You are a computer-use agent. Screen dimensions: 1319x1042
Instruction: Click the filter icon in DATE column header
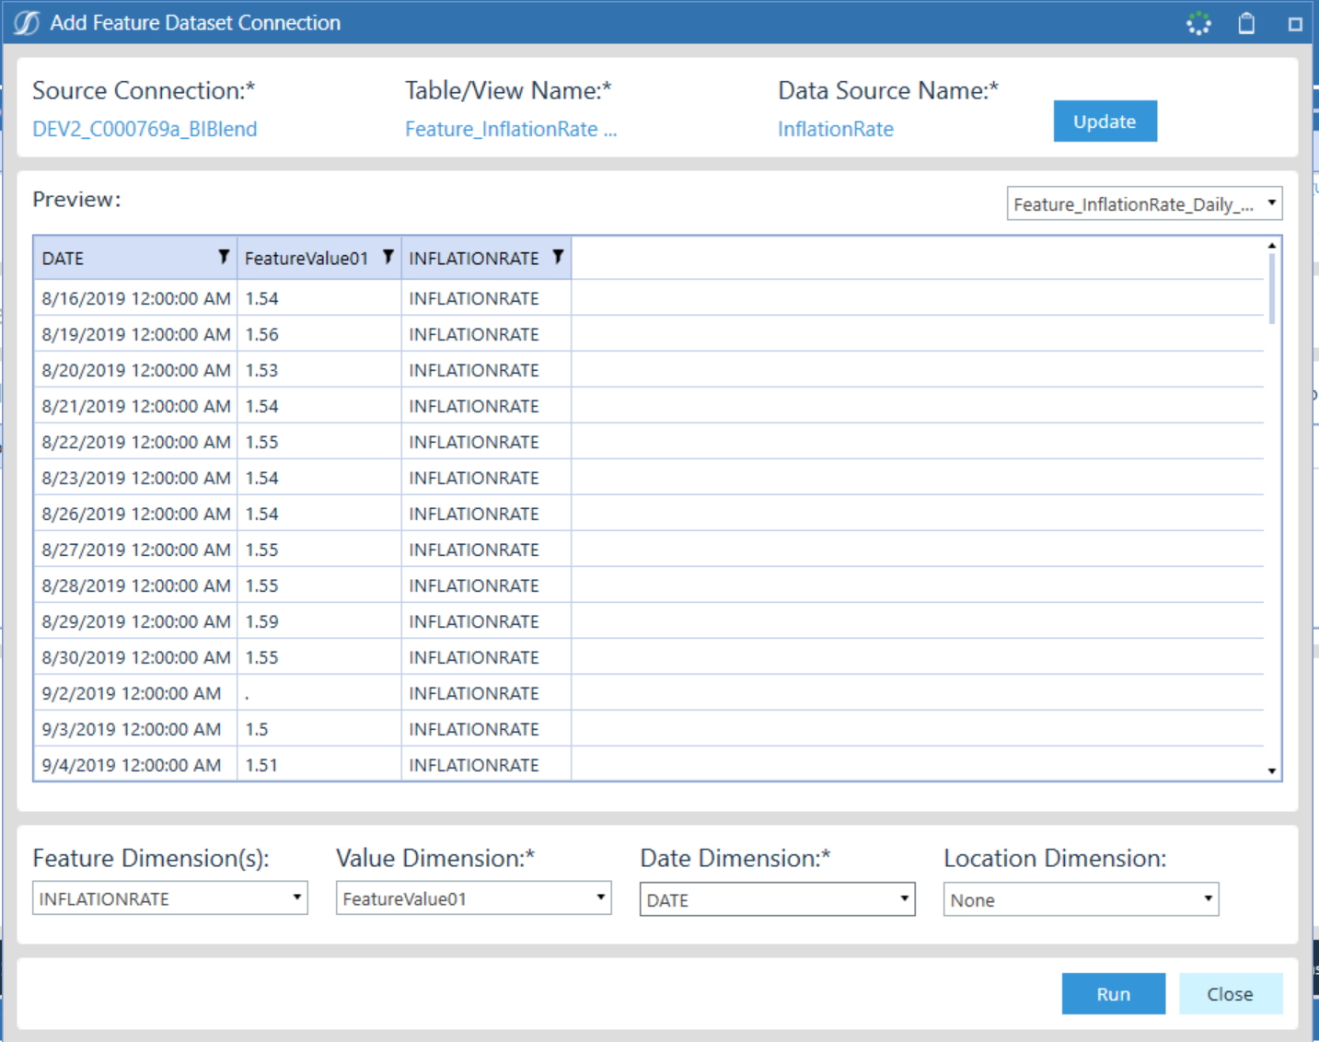click(x=224, y=257)
